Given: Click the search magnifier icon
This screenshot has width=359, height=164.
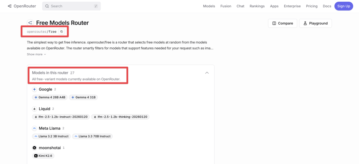Looking at the screenshot, I should pyautogui.click(x=47, y=6).
